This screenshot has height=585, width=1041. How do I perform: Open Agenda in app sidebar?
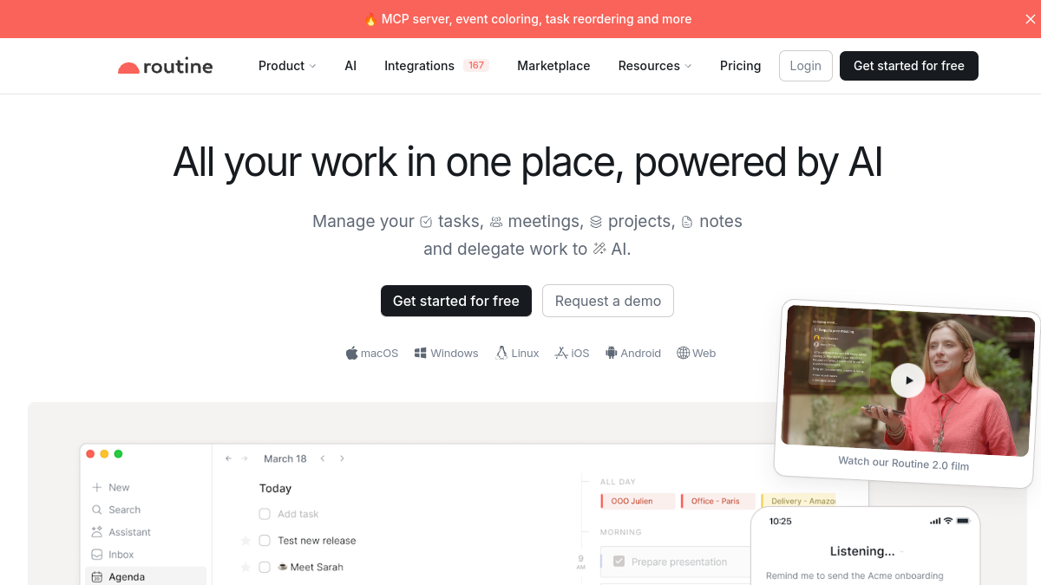pos(145,576)
